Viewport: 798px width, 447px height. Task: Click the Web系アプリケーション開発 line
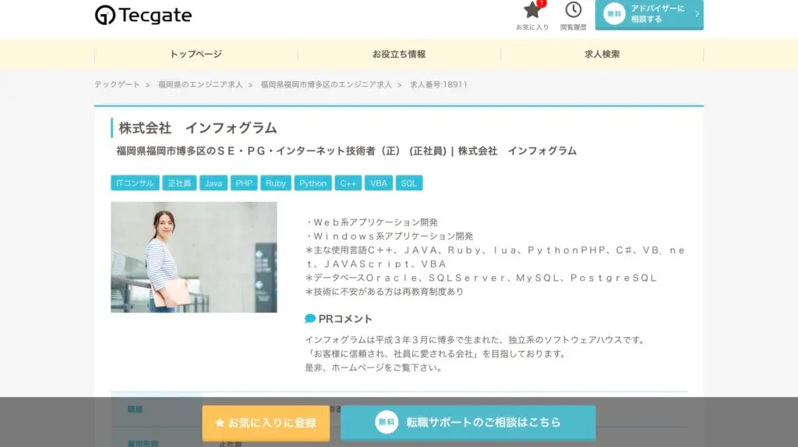tap(372, 222)
